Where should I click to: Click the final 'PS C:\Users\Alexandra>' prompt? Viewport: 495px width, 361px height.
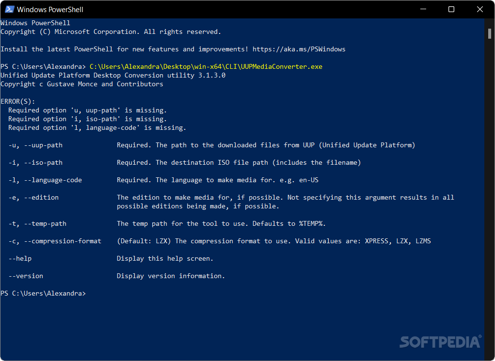pos(43,294)
